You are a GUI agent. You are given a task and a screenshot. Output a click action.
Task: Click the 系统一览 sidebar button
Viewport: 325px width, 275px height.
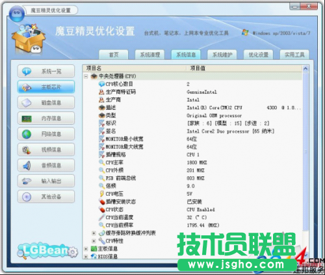tap(46, 71)
